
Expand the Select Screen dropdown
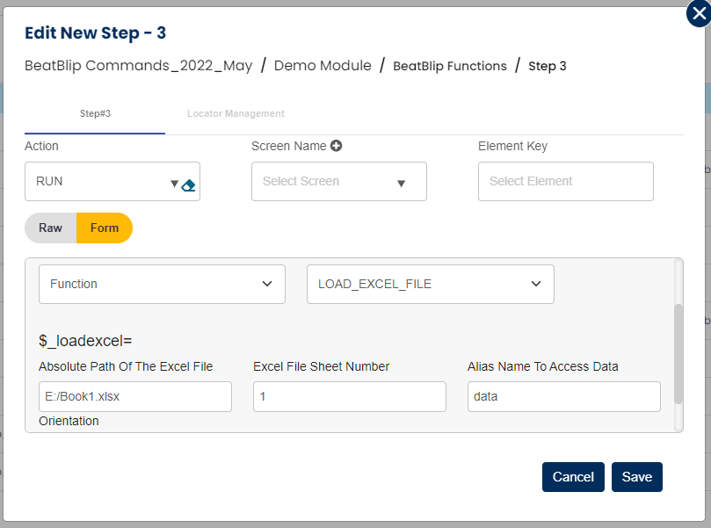pyautogui.click(x=401, y=183)
